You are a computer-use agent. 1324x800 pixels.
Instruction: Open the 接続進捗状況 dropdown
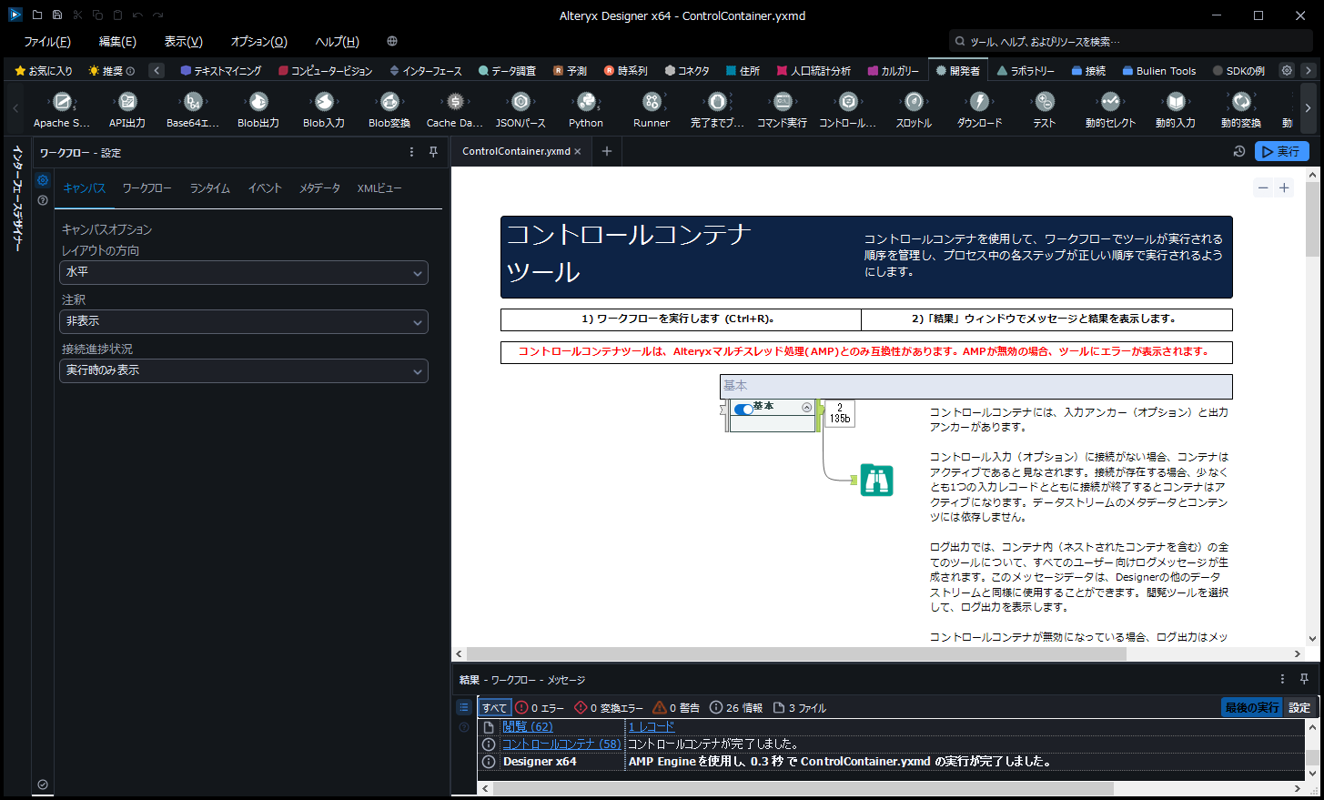(243, 370)
